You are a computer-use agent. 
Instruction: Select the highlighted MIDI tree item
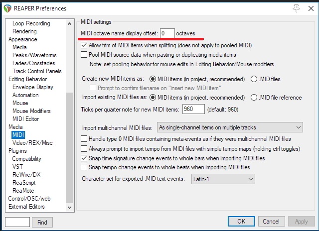click(x=18, y=135)
